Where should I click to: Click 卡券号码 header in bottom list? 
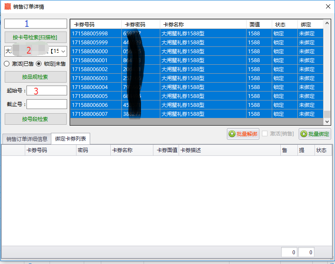(x=50, y=150)
